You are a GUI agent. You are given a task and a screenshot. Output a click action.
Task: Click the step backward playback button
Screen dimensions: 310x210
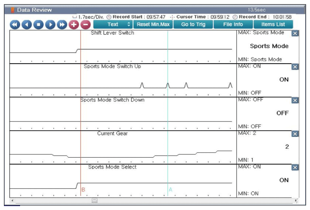[27, 25]
